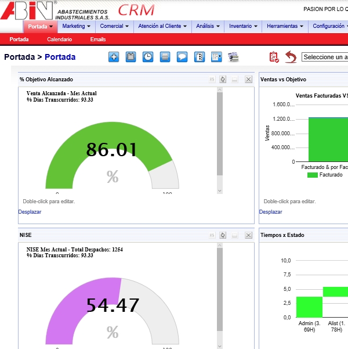The width and height of the screenshot is (348, 349).
Task: Click columns icon in NISE widget header
Action: pyautogui.click(x=212, y=235)
